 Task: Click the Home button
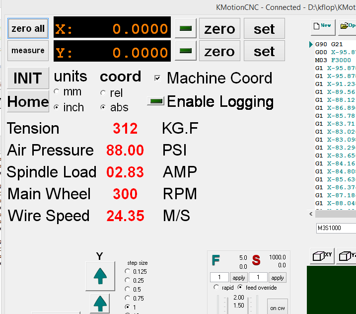click(28, 102)
